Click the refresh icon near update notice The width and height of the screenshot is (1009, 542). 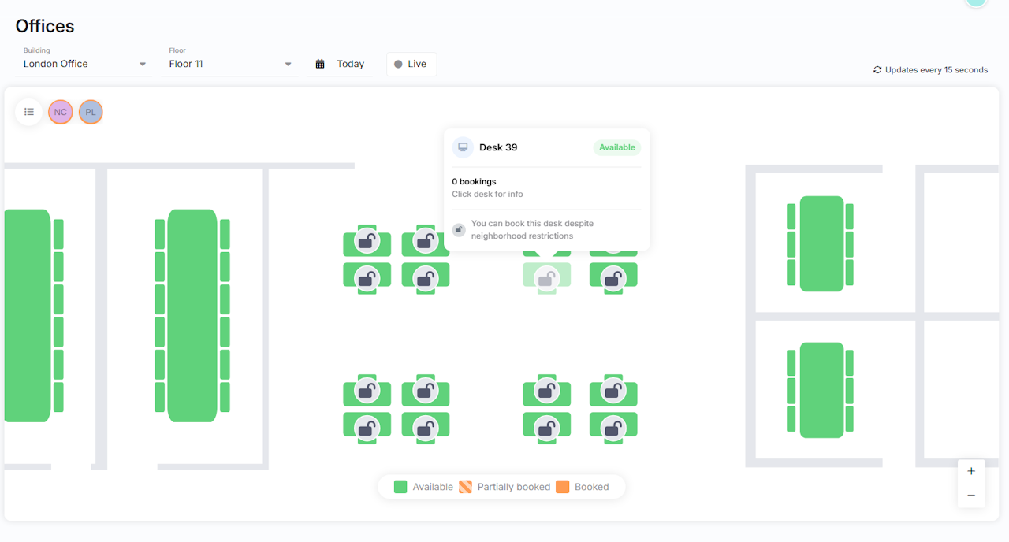click(x=877, y=70)
